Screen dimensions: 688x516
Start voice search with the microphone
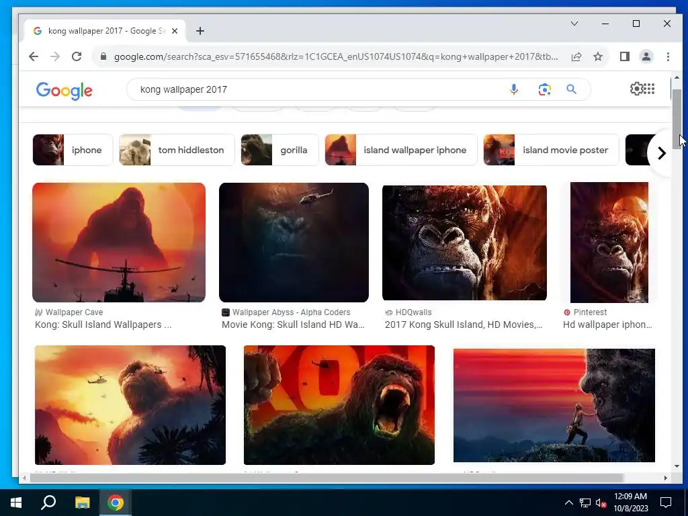[514, 89]
